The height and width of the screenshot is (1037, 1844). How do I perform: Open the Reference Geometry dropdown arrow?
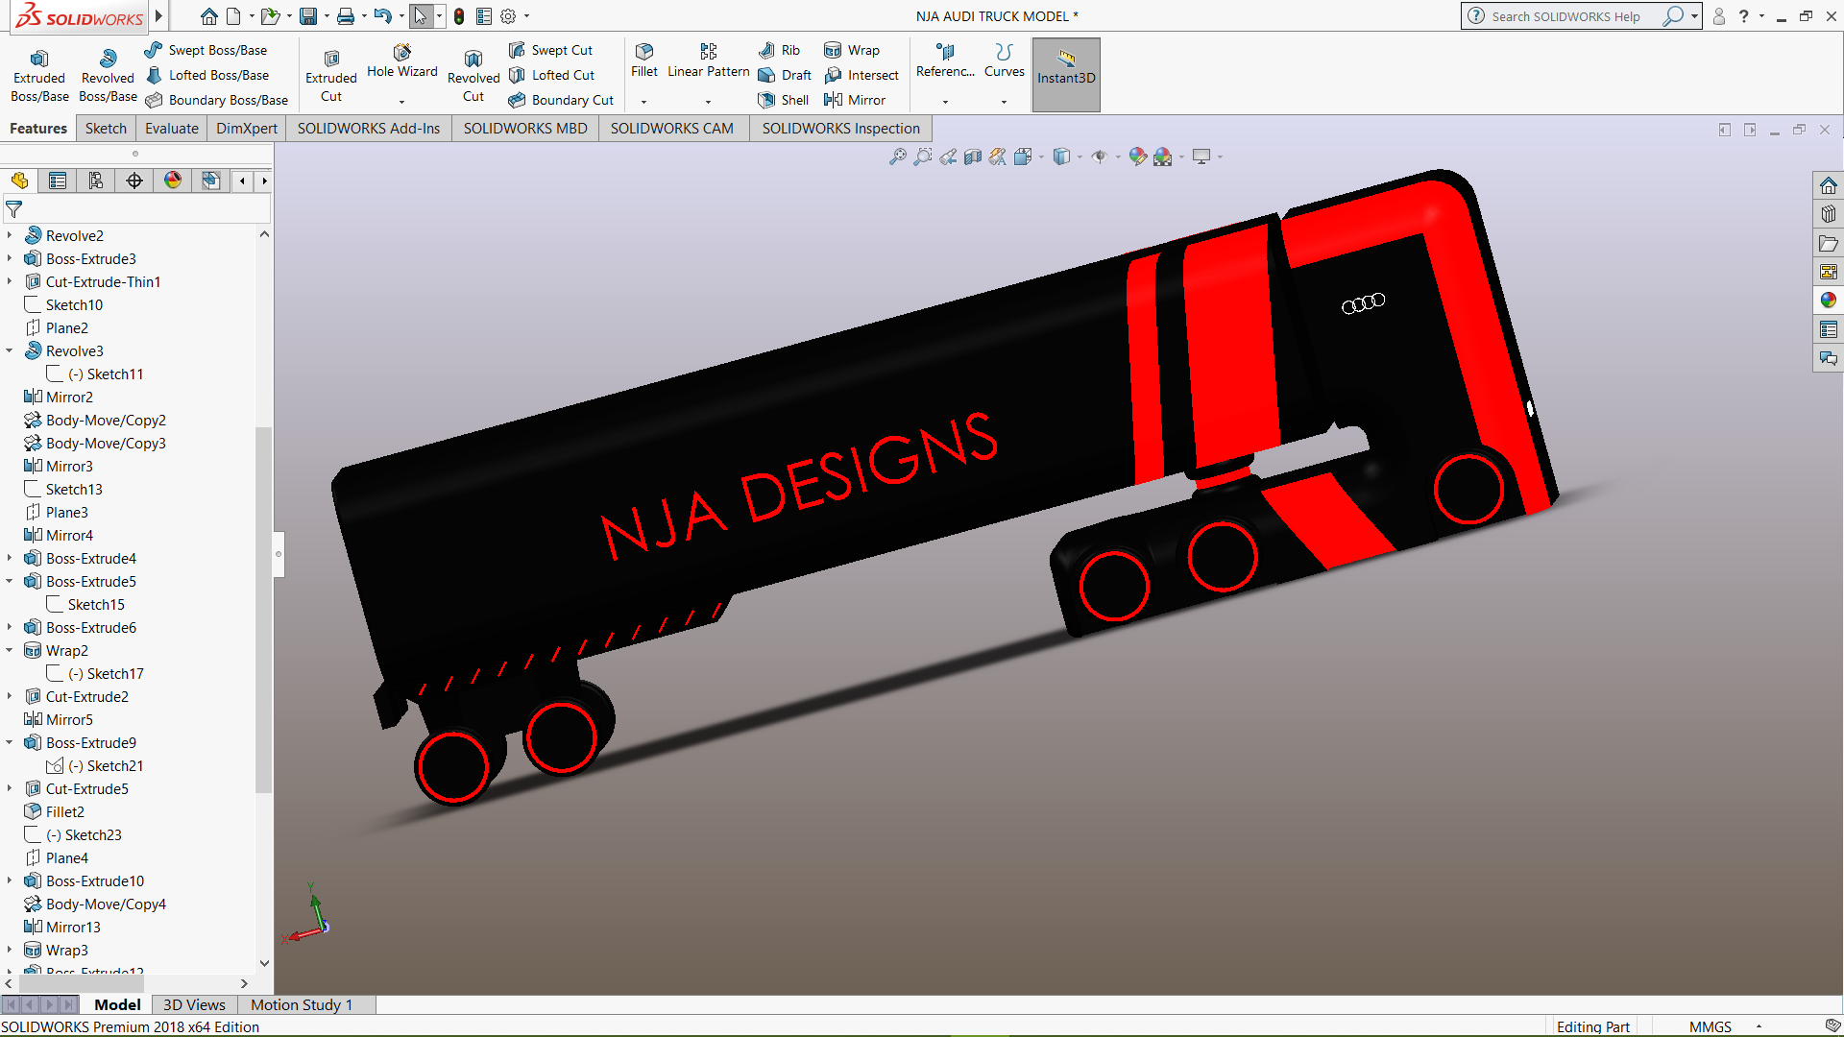point(945,101)
